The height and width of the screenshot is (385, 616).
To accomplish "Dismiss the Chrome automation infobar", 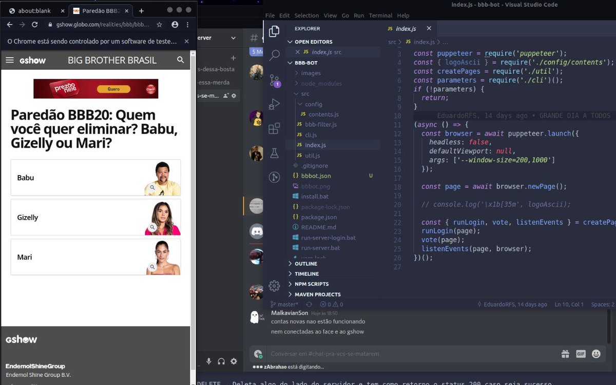I will pos(186,41).
